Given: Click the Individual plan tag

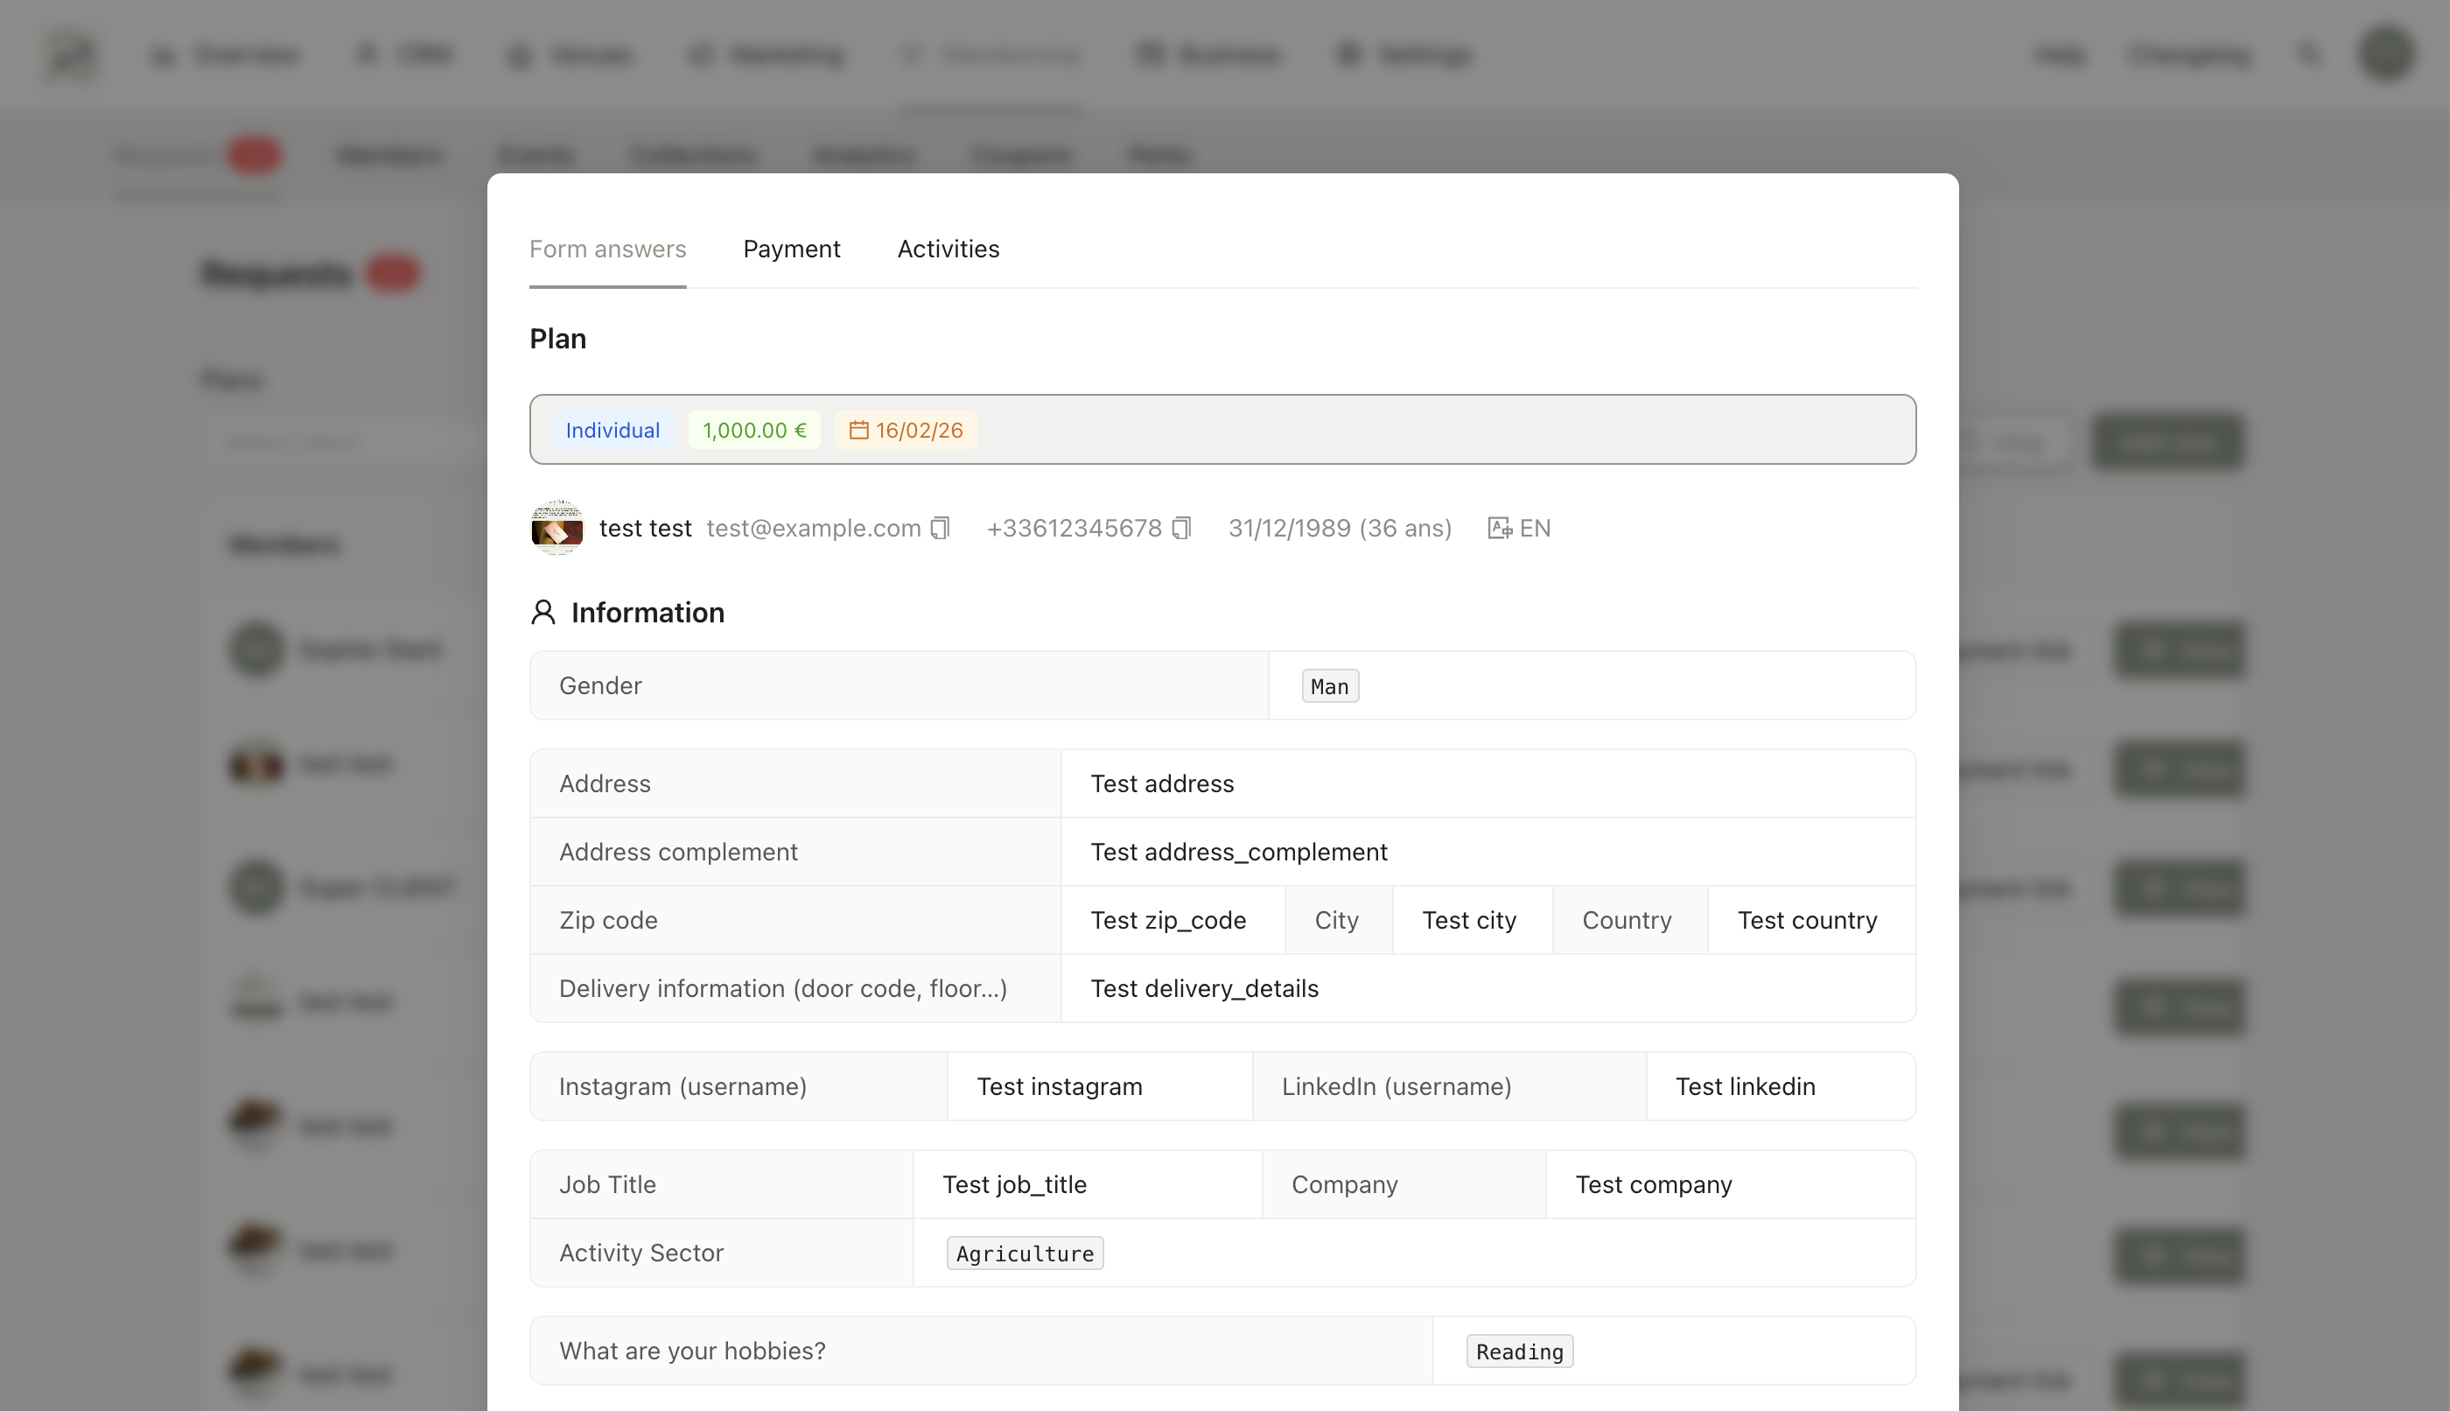Looking at the screenshot, I should (612, 431).
